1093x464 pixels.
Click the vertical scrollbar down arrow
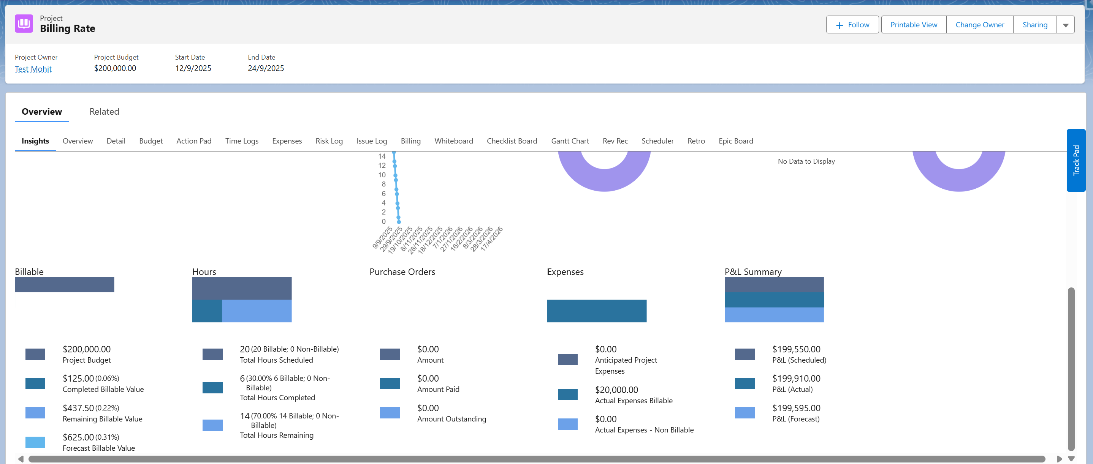click(x=1071, y=459)
